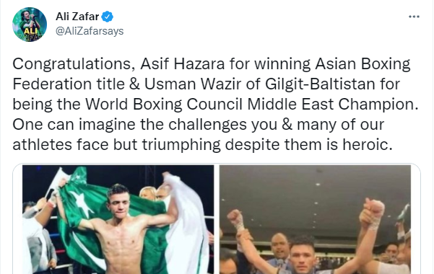Click the word "triumphing" in the last line
This screenshot has width=434, height=274.
click(181, 145)
